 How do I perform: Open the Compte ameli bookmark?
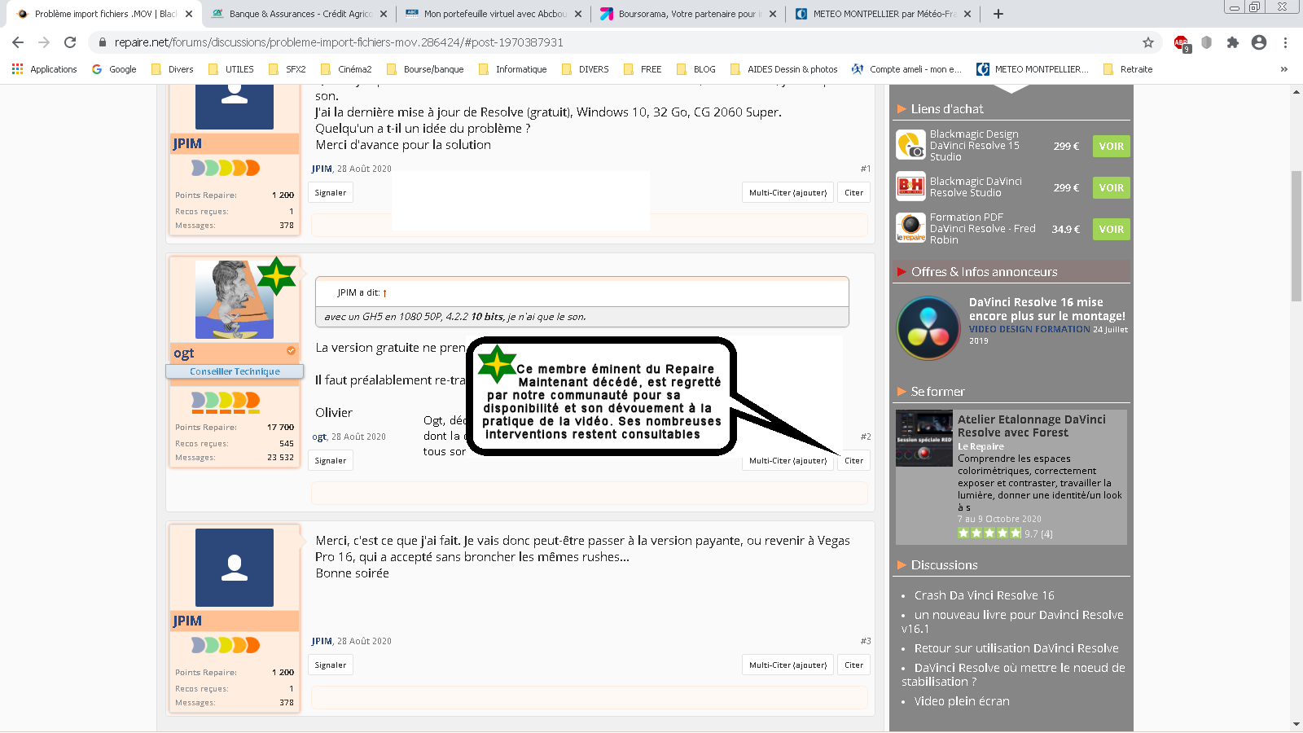906,69
